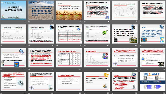Select slide 15 household water table thumbnail
This screenshot has height=94, width=166.
[x=69, y=58]
